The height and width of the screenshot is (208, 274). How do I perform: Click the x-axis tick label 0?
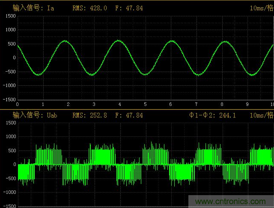17,104
